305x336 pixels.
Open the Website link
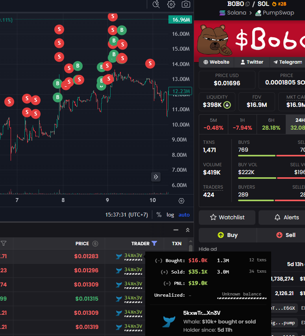click(216, 62)
